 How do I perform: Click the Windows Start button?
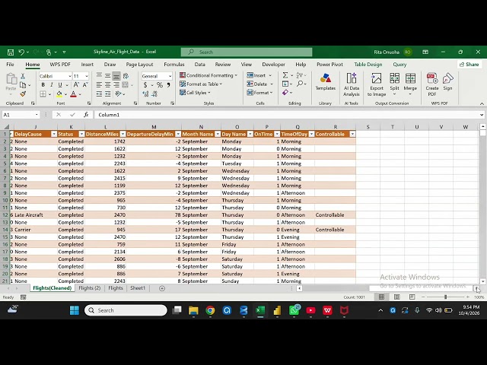[75, 310]
